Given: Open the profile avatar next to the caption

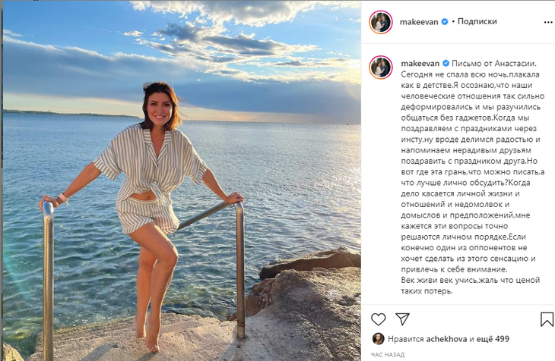Looking at the screenshot, I should [380, 68].
